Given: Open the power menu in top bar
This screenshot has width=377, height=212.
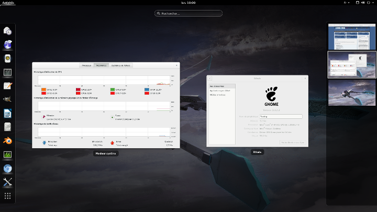Looking at the screenshot, I should pos(369,3).
